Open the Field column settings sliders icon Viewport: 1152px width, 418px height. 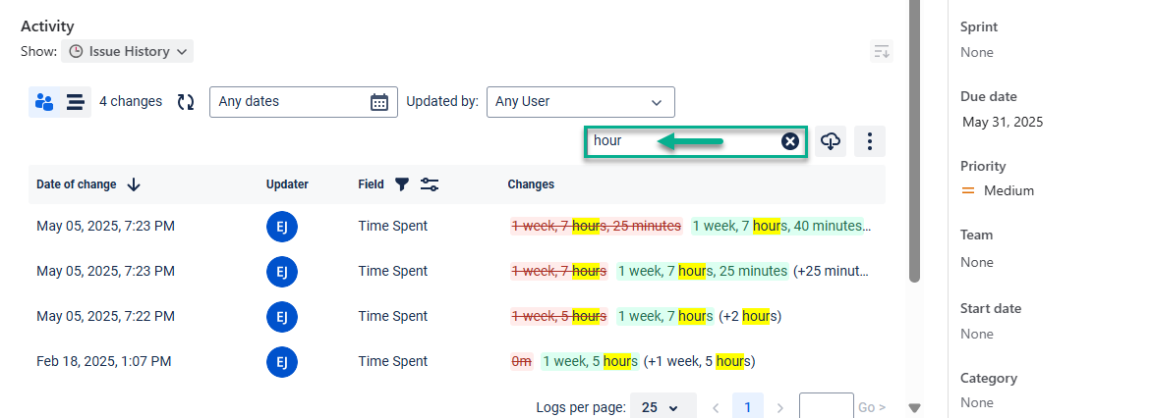(430, 184)
